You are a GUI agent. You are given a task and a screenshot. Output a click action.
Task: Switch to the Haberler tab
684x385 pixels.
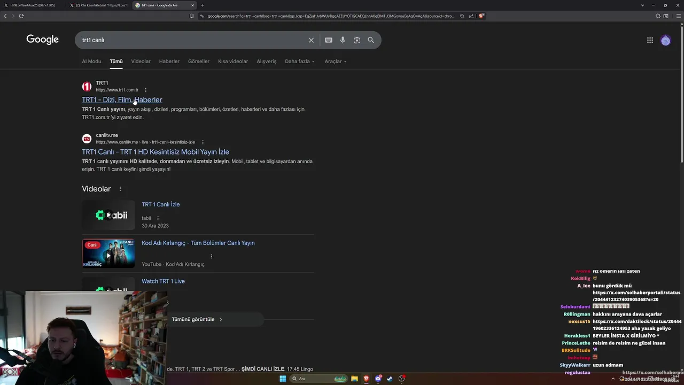coord(169,61)
